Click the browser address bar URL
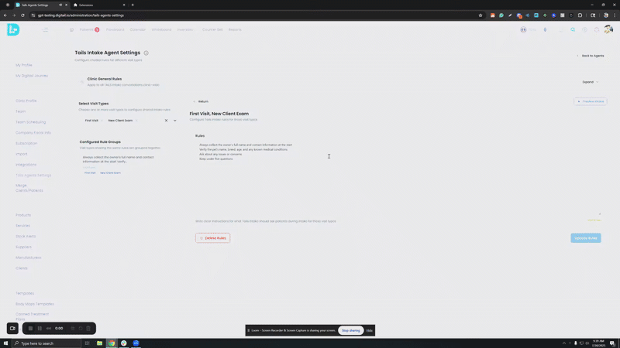The height and width of the screenshot is (348, 620). point(81,15)
